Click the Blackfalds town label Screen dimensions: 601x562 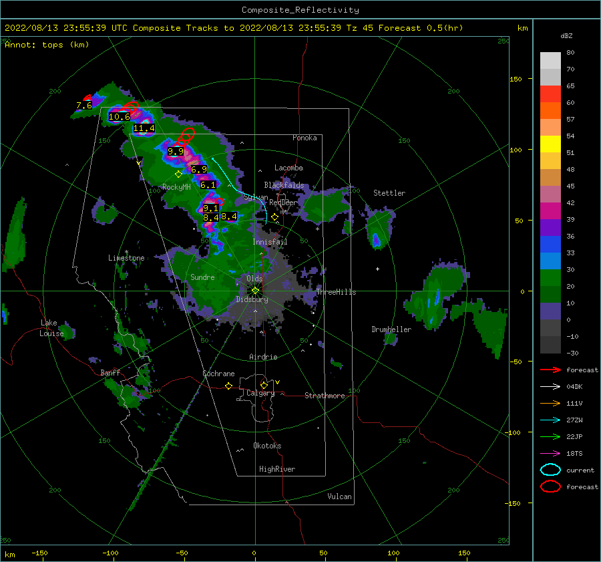(284, 185)
